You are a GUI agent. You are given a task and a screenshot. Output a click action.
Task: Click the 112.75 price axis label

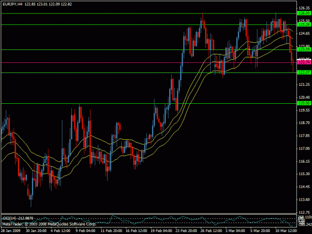(x=304, y=213)
